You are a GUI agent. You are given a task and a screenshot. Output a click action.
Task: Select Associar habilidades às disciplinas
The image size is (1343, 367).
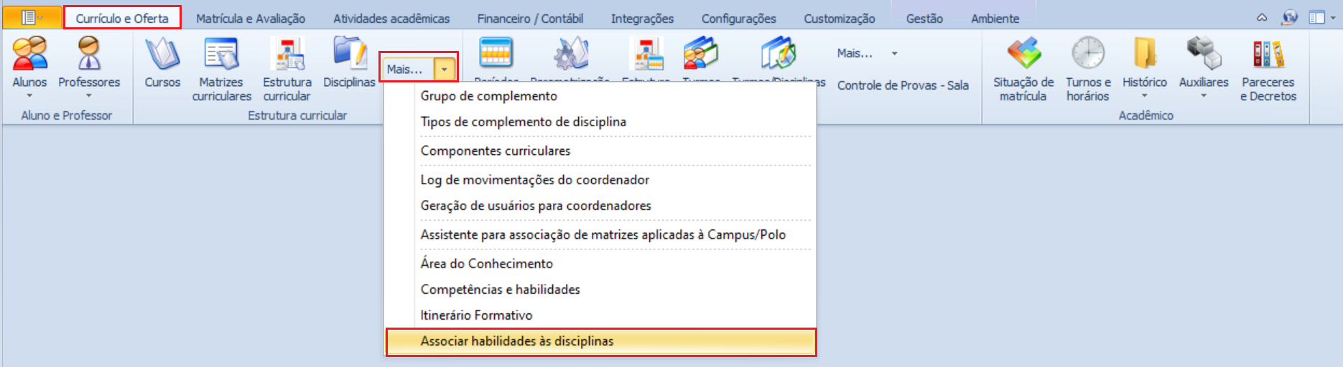tap(601, 341)
